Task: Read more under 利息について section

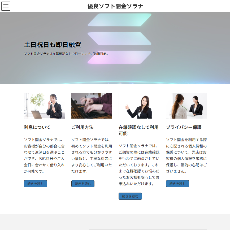Action: 36,184
